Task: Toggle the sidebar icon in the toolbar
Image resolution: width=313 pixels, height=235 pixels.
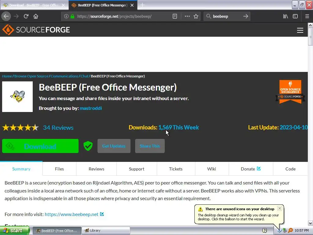Action: click(x=295, y=17)
